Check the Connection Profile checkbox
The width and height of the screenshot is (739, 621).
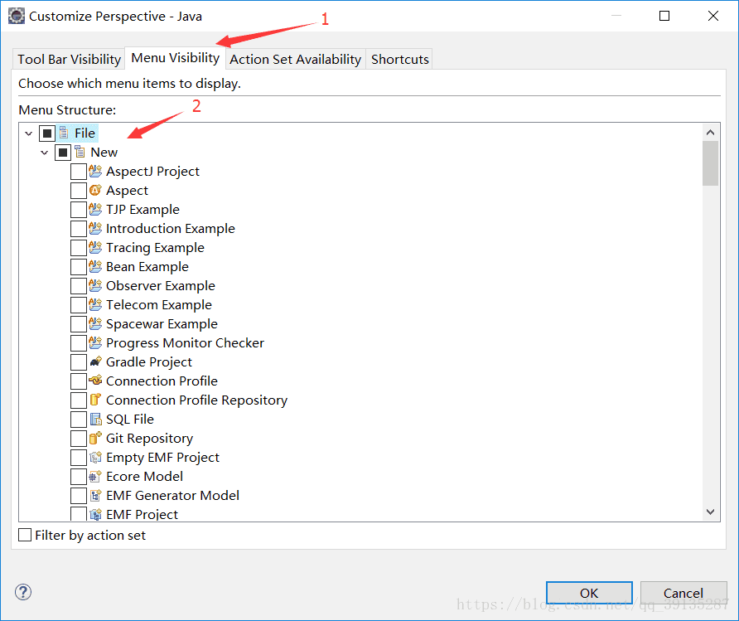tap(78, 381)
